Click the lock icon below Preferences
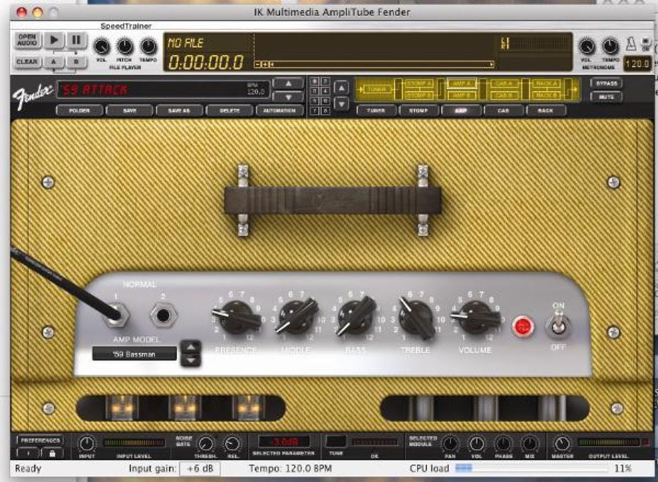The height and width of the screenshot is (482, 658). (52, 454)
